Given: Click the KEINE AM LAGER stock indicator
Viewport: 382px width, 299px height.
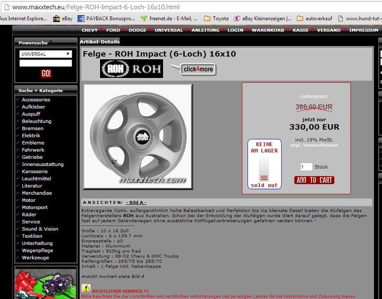Looking at the screenshot, I should pos(265,164).
